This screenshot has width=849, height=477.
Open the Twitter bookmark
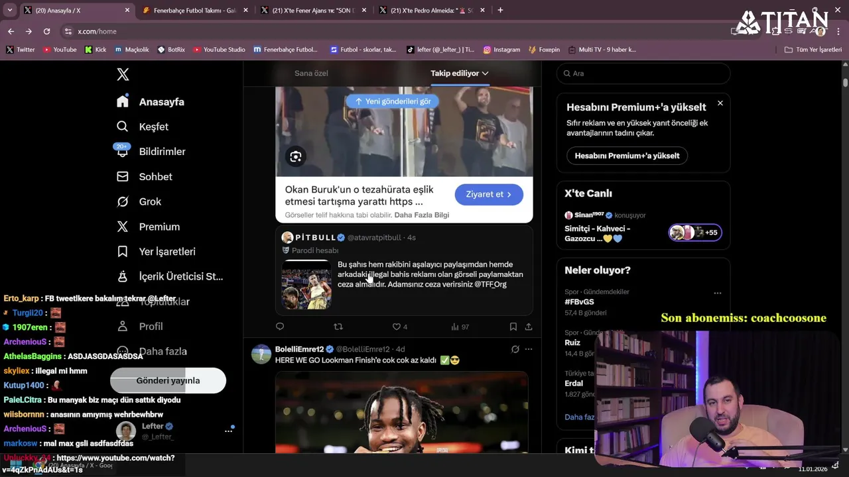(x=21, y=50)
